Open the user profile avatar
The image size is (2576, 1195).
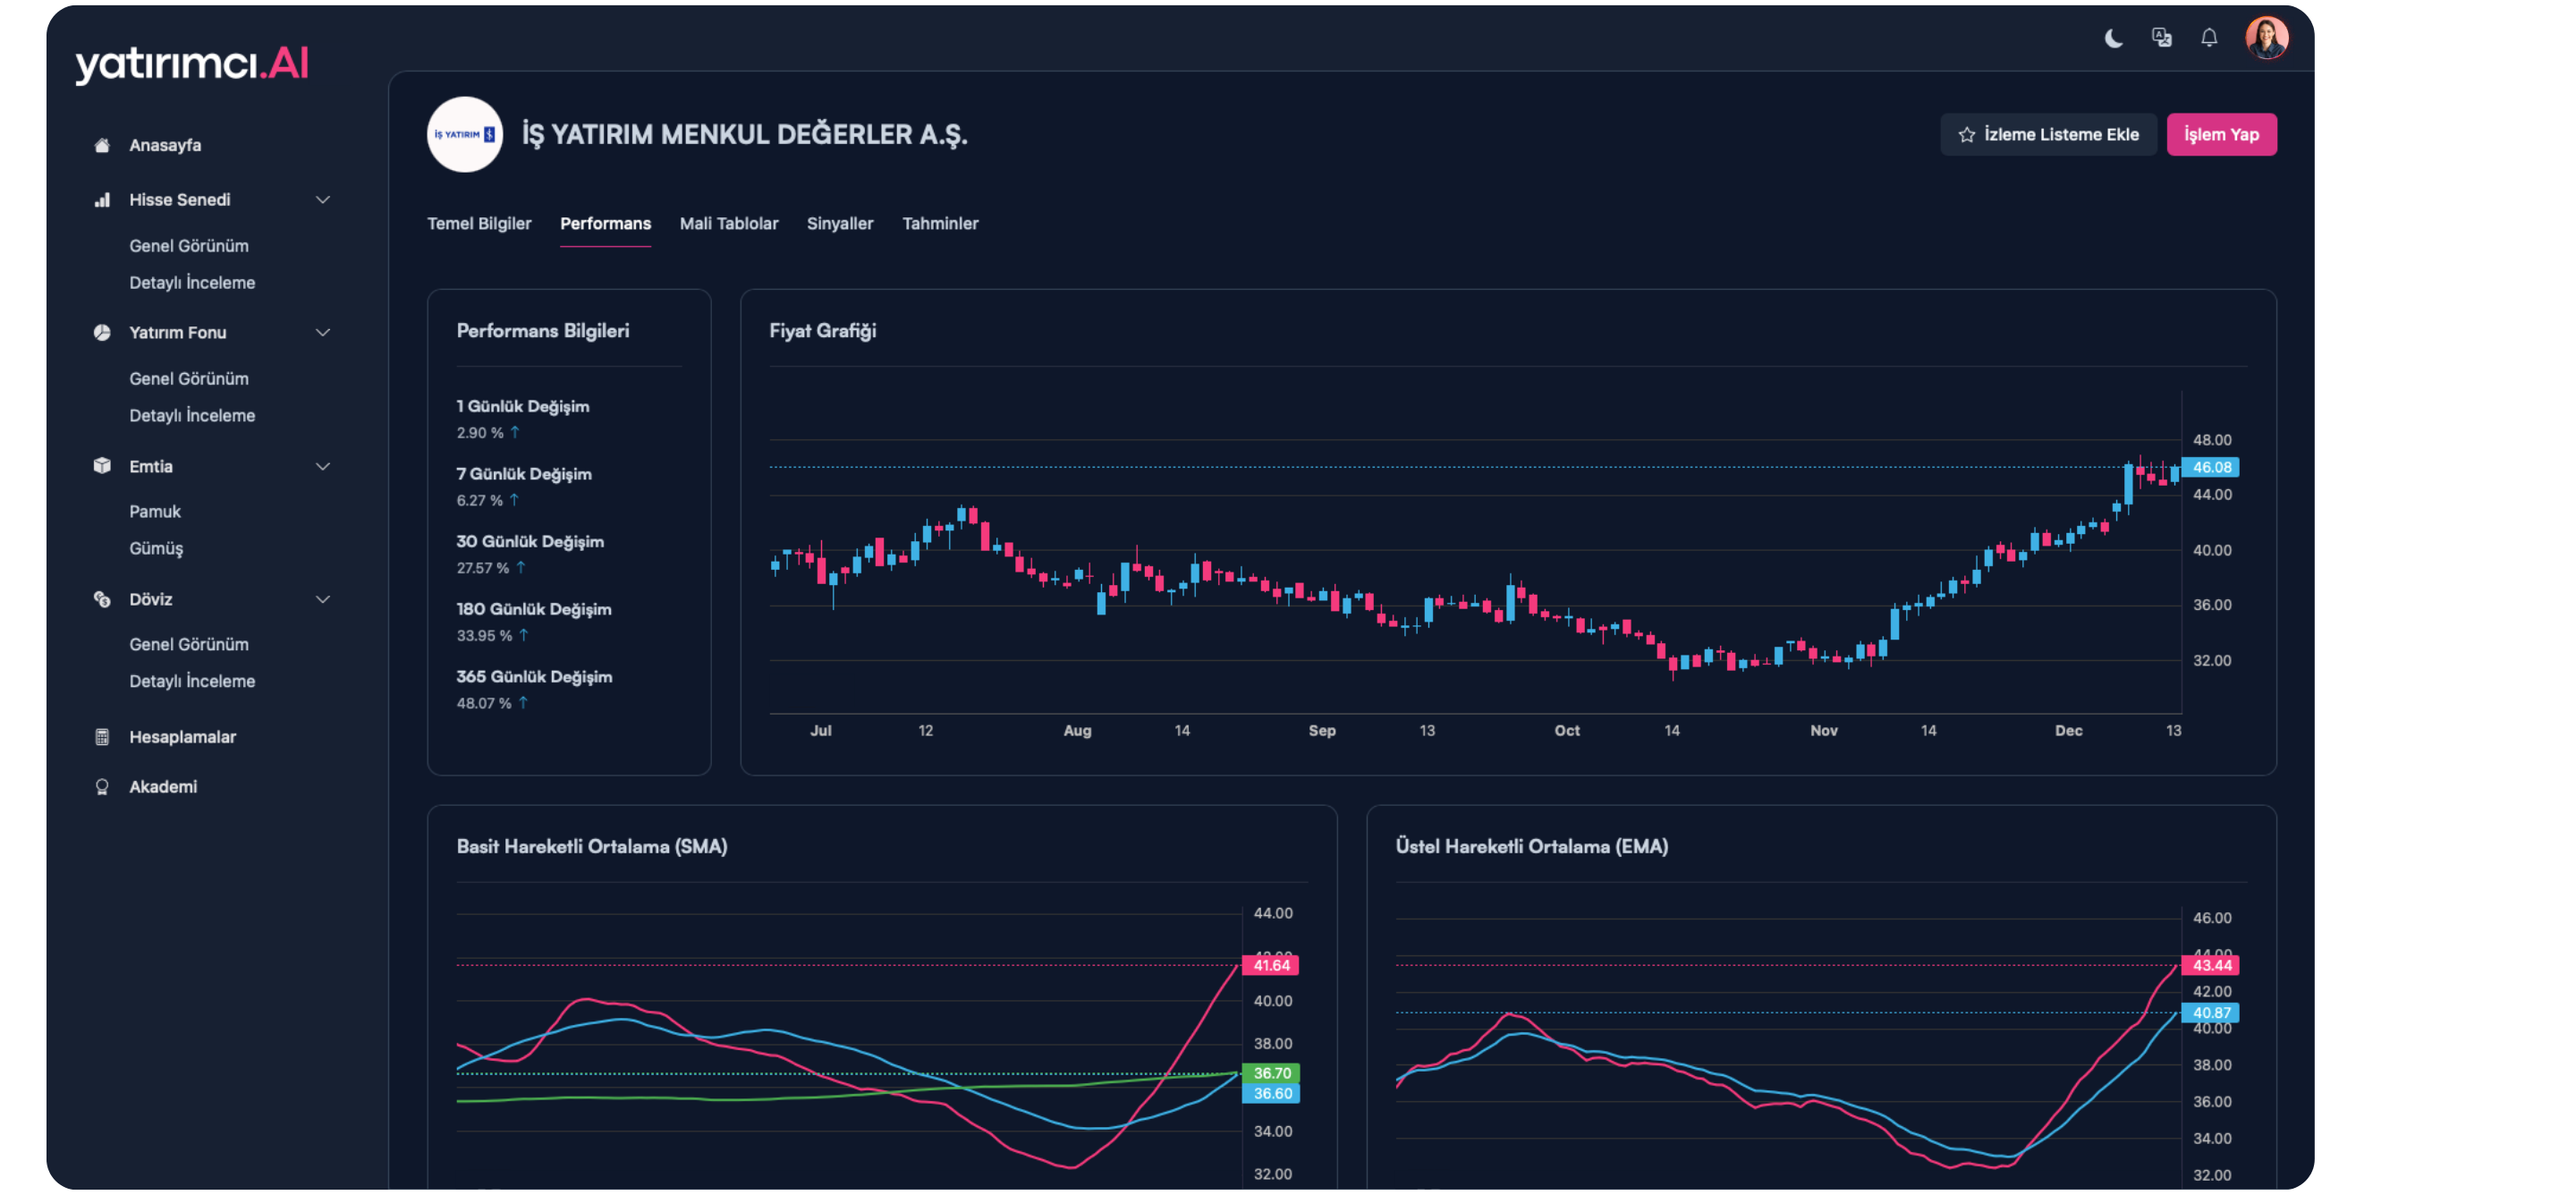[x=2266, y=38]
